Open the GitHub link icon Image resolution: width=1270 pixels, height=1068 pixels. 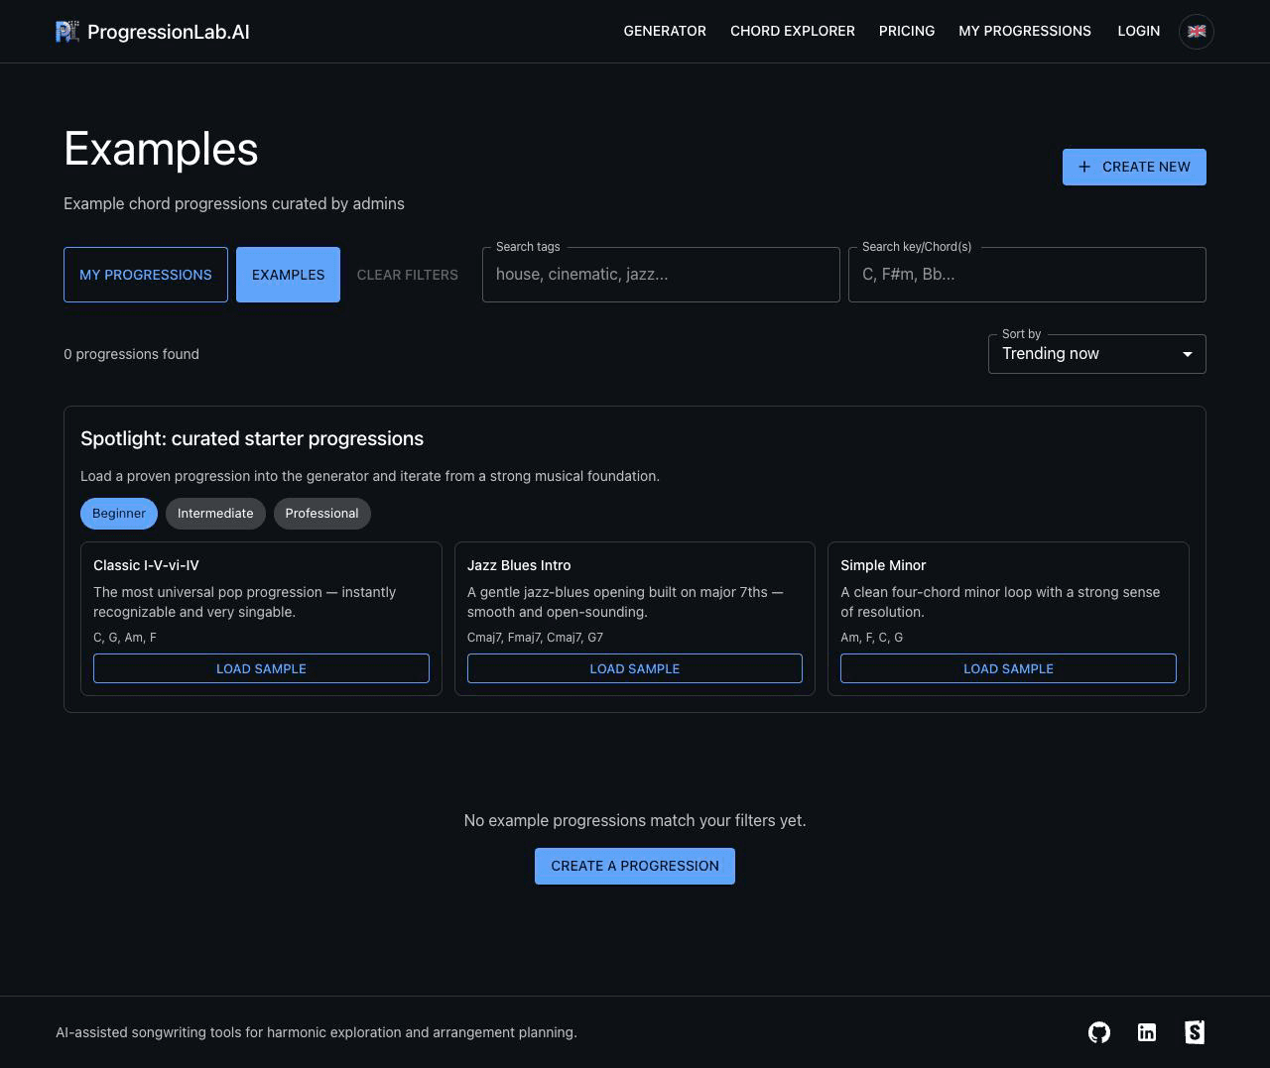coord(1099,1032)
